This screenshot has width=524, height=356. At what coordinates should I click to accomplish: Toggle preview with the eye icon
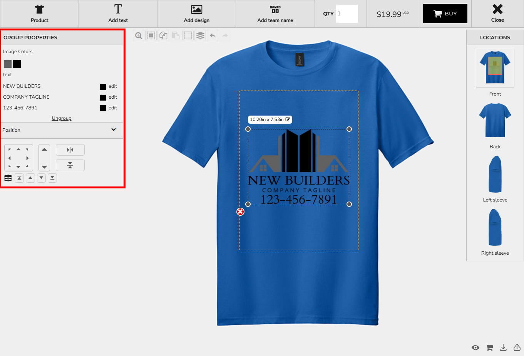coord(475,348)
